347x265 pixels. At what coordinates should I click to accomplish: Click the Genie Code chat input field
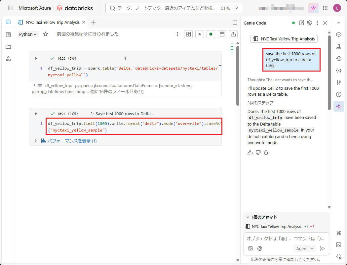286,238
